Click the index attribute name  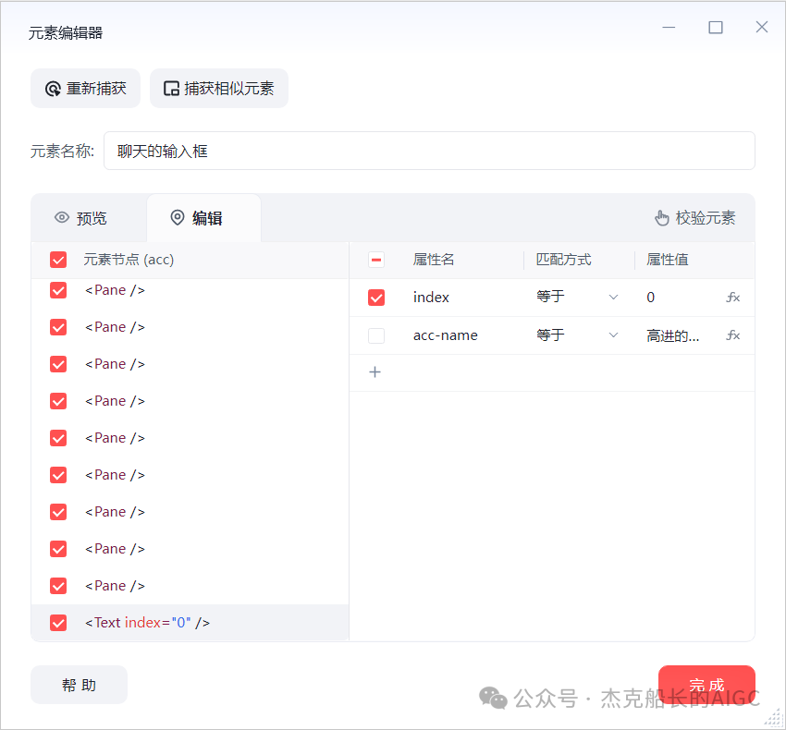coord(431,298)
